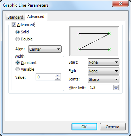Confirm settings with the OK button
The width and height of the screenshot is (131, 136).
coord(84,127)
